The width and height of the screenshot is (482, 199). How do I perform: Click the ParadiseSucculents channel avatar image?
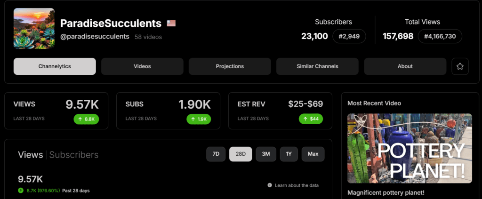[x=34, y=28]
